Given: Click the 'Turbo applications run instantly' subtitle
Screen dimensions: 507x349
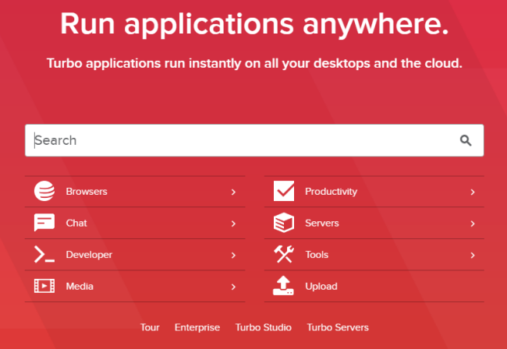Looking at the screenshot, I should pyautogui.click(x=254, y=63).
